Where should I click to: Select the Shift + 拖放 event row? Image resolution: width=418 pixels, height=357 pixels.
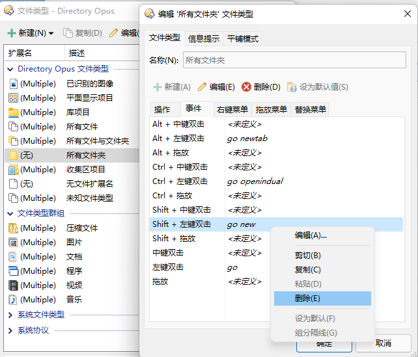point(210,239)
